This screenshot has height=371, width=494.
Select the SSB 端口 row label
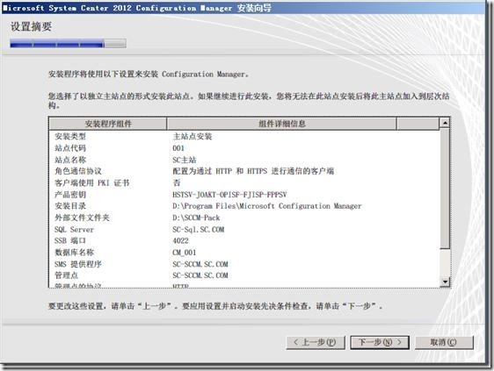click(x=70, y=241)
